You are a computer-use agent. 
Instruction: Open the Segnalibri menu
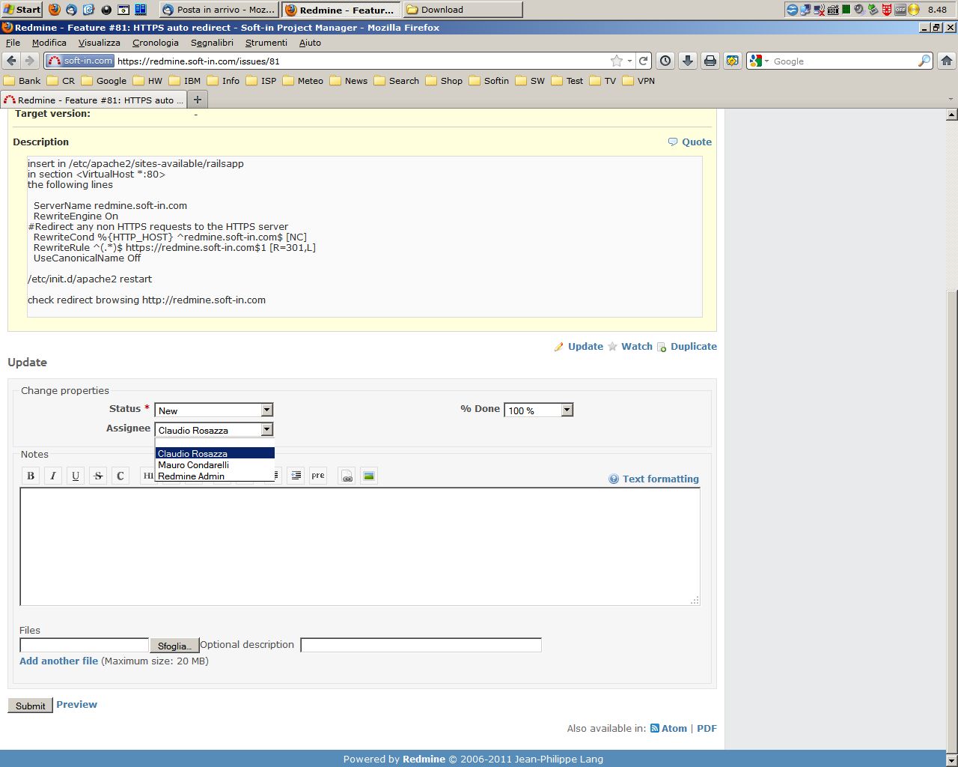[x=212, y=43]
